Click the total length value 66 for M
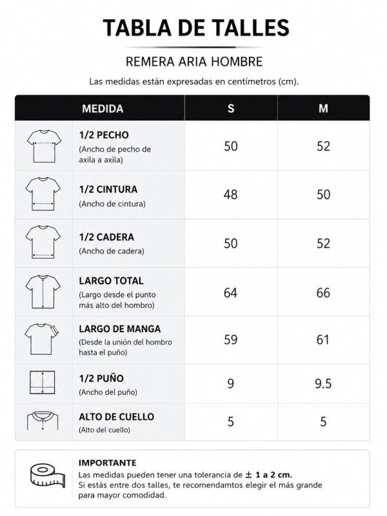 click(323, 293)
